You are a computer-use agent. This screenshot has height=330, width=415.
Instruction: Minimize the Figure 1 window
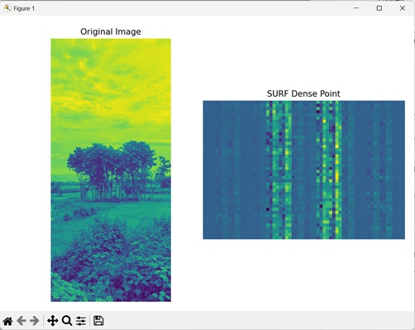356,8
